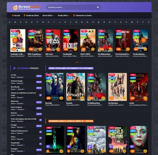Click the Riverdale title link
The height and width of the screenshot is (155, 158).
49,103
